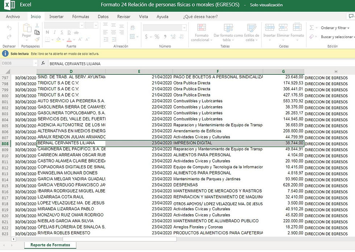This screenshot has height=252, width=355.
Task: Select the Reporte de Formatos sheet tab
Action: point(50,245)
